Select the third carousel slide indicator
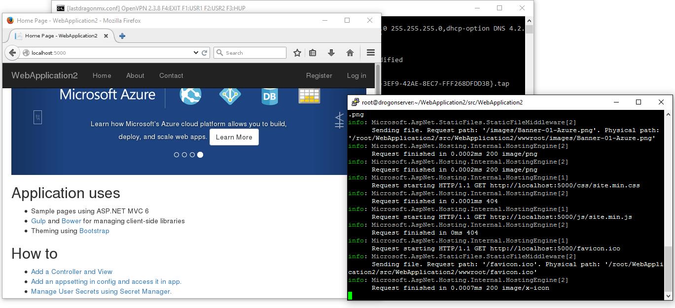The height and width of the screenshot is (308, 675). [x=192, y=155]
